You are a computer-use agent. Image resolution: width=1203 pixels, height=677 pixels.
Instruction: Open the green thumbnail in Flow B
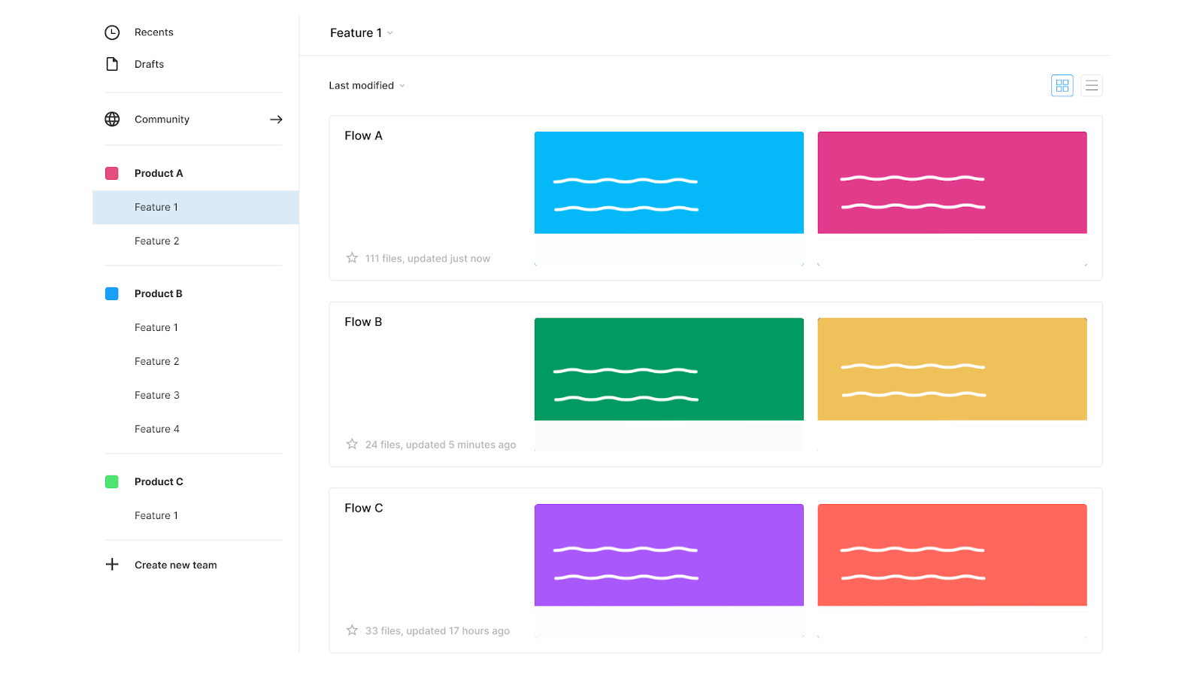[x=669, y=369]
